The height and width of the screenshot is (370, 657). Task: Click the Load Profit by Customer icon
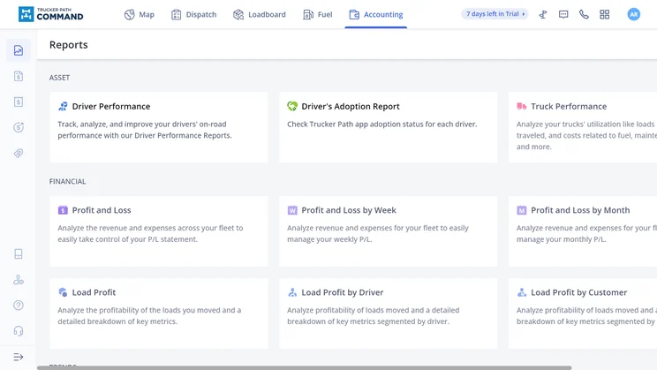click(x=522, y=292)
